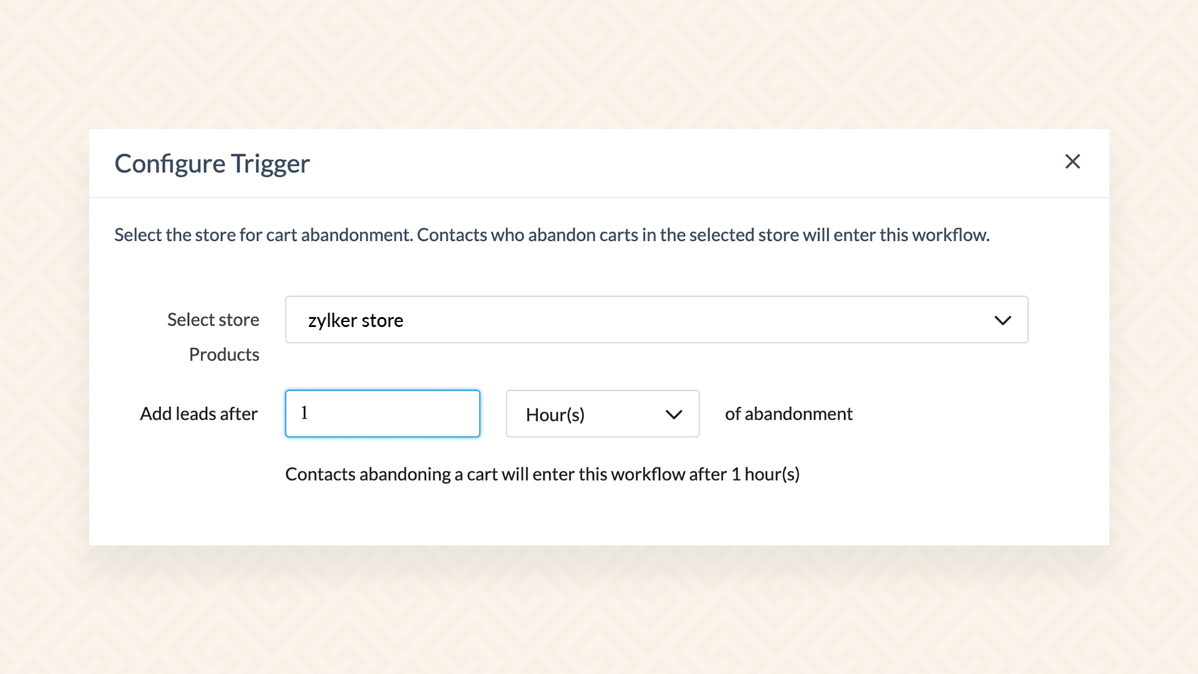Click the blank space right of Products label
The width and height of the screenshot is (1198, 674).
point(562,362)
